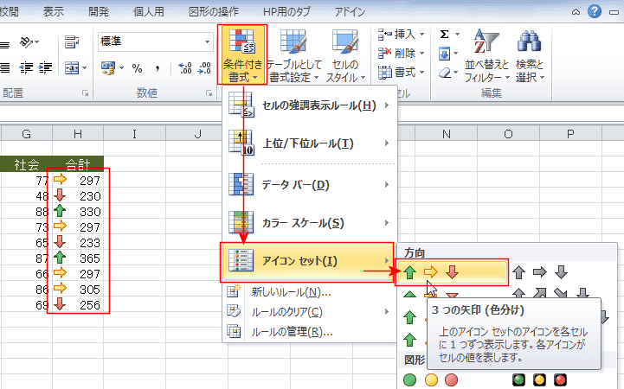This screenshot has width=624, height=389.
Task: Select the 4 gray arrows icon set
Action: pos(550,293)
